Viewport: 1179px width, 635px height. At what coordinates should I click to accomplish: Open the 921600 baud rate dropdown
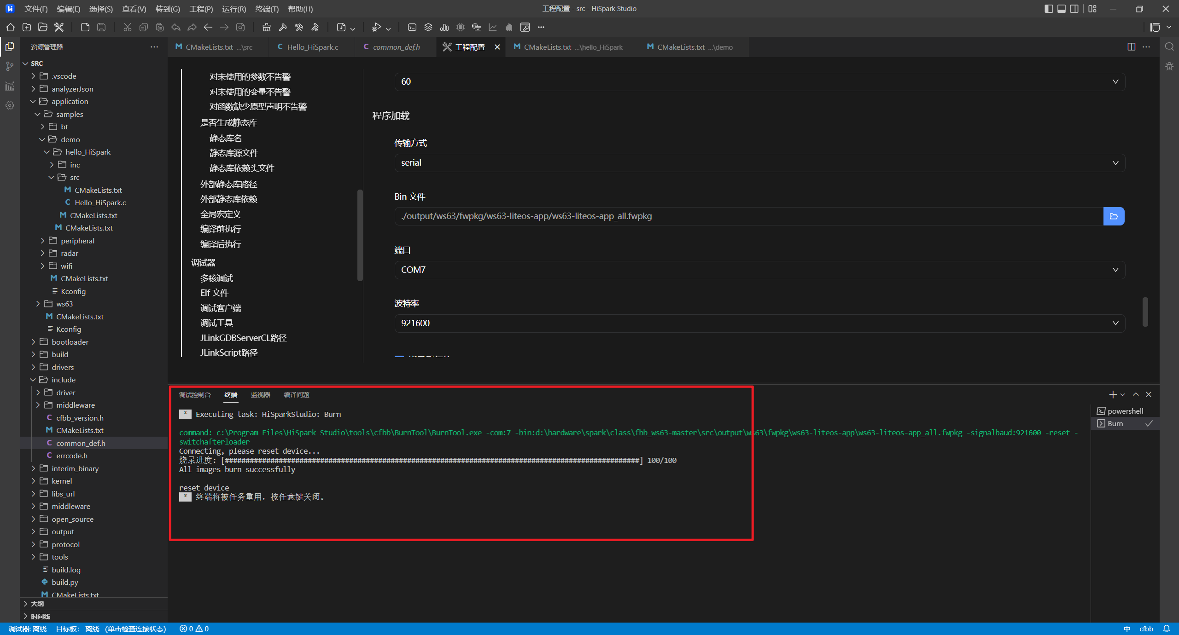pos(759,323)
